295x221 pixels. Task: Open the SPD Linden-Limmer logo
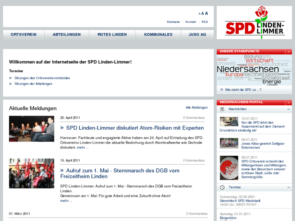pos(254,23)
